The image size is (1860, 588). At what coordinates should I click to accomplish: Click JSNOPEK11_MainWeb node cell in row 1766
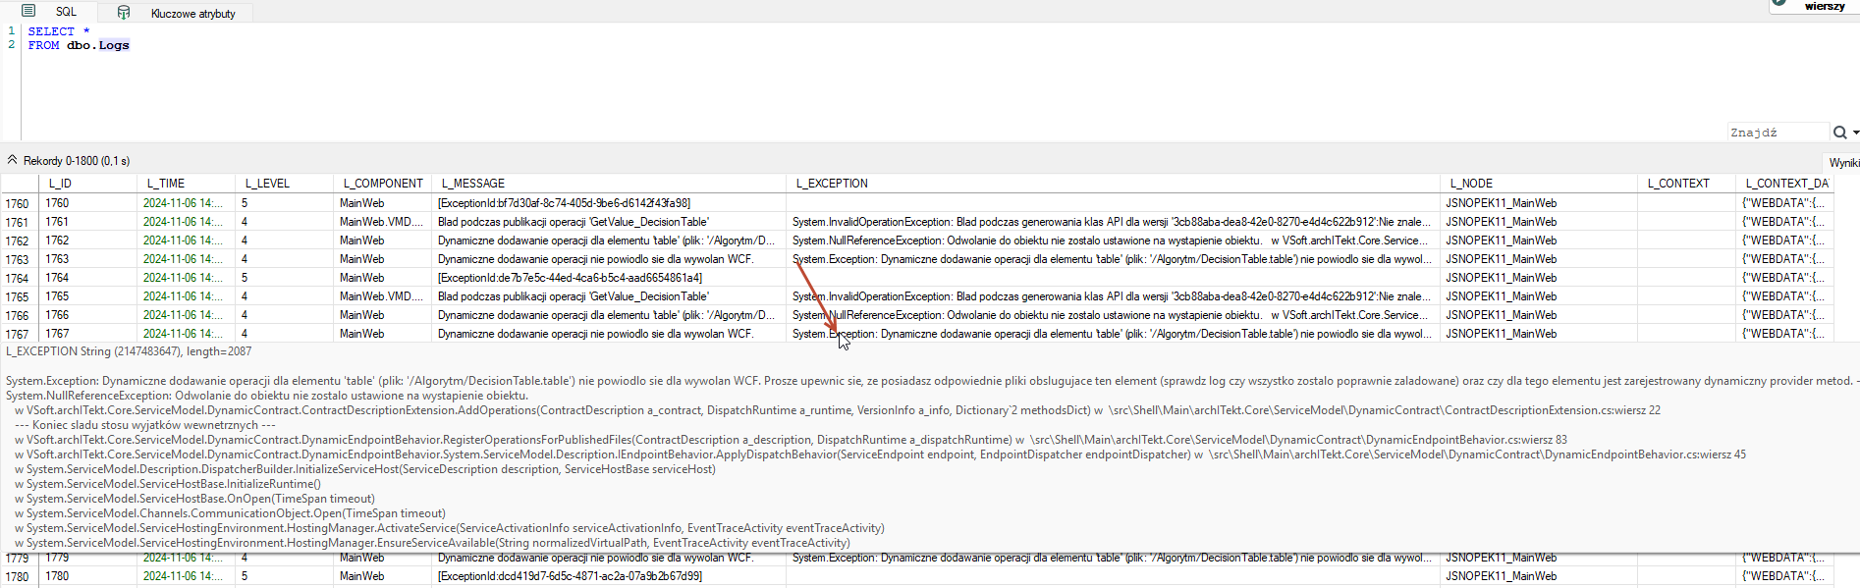1539,315
